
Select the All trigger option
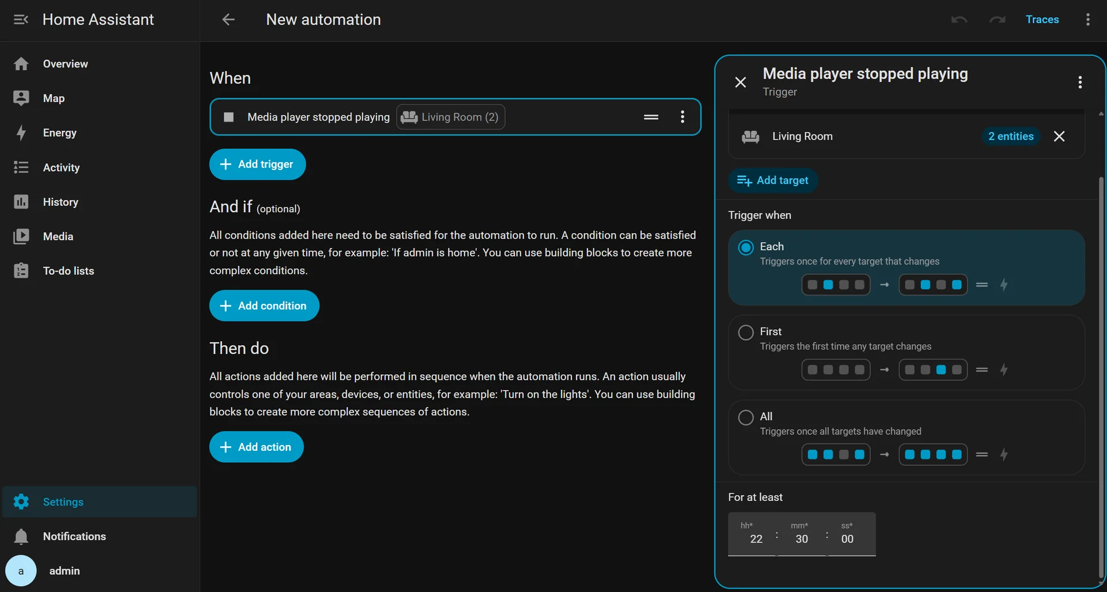click(x=906, y=438)
